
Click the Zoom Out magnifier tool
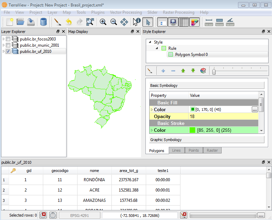pyautogui.click(x=114, y=22)
